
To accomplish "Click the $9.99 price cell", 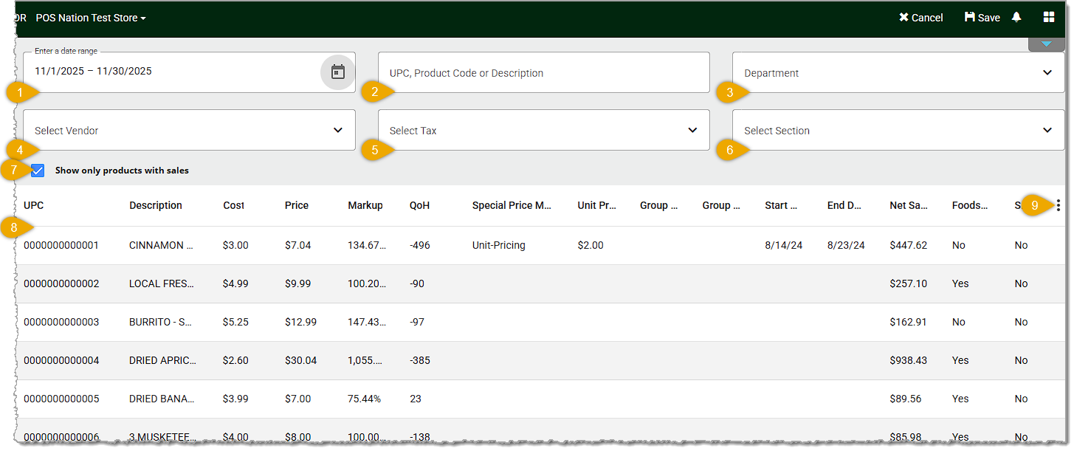I will pyautogui.click(x=297, y=283).
